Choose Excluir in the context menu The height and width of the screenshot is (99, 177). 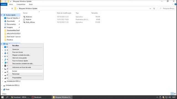(26, 71)
